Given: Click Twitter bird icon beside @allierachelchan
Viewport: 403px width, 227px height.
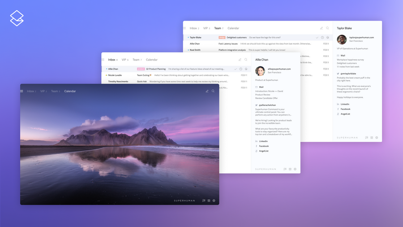Looking at the screenshot, I should pos(256,105).
